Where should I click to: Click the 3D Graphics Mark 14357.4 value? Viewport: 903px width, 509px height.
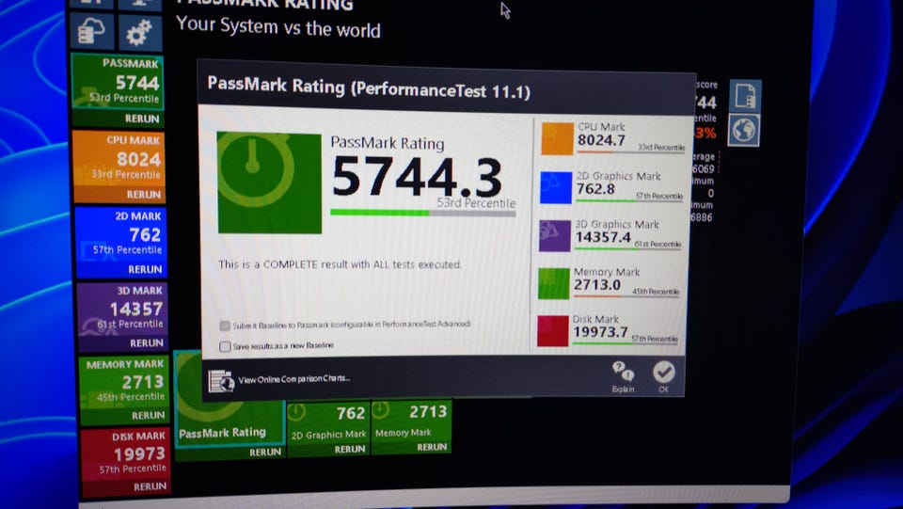603,237
